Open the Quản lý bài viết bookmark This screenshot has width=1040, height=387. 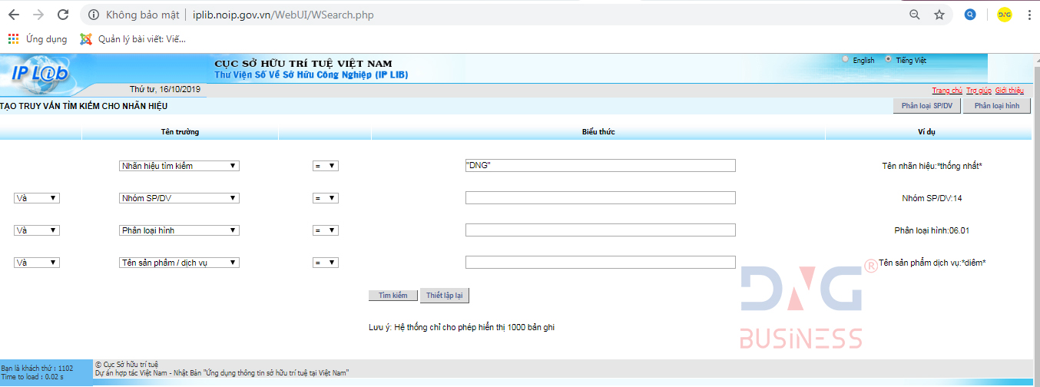pyautogui.click(x=133, y=39)
